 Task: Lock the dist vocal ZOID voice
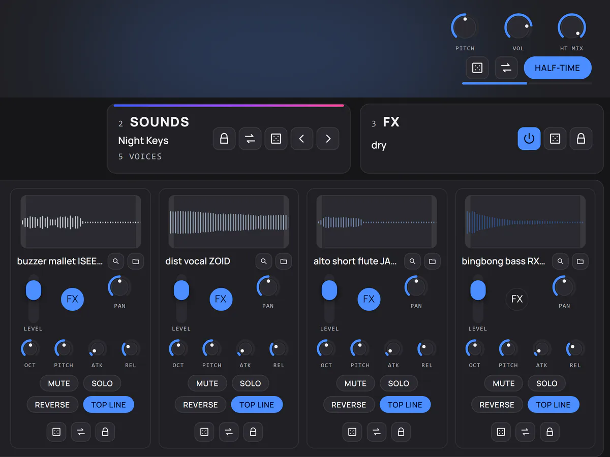[x=253, y=432]
